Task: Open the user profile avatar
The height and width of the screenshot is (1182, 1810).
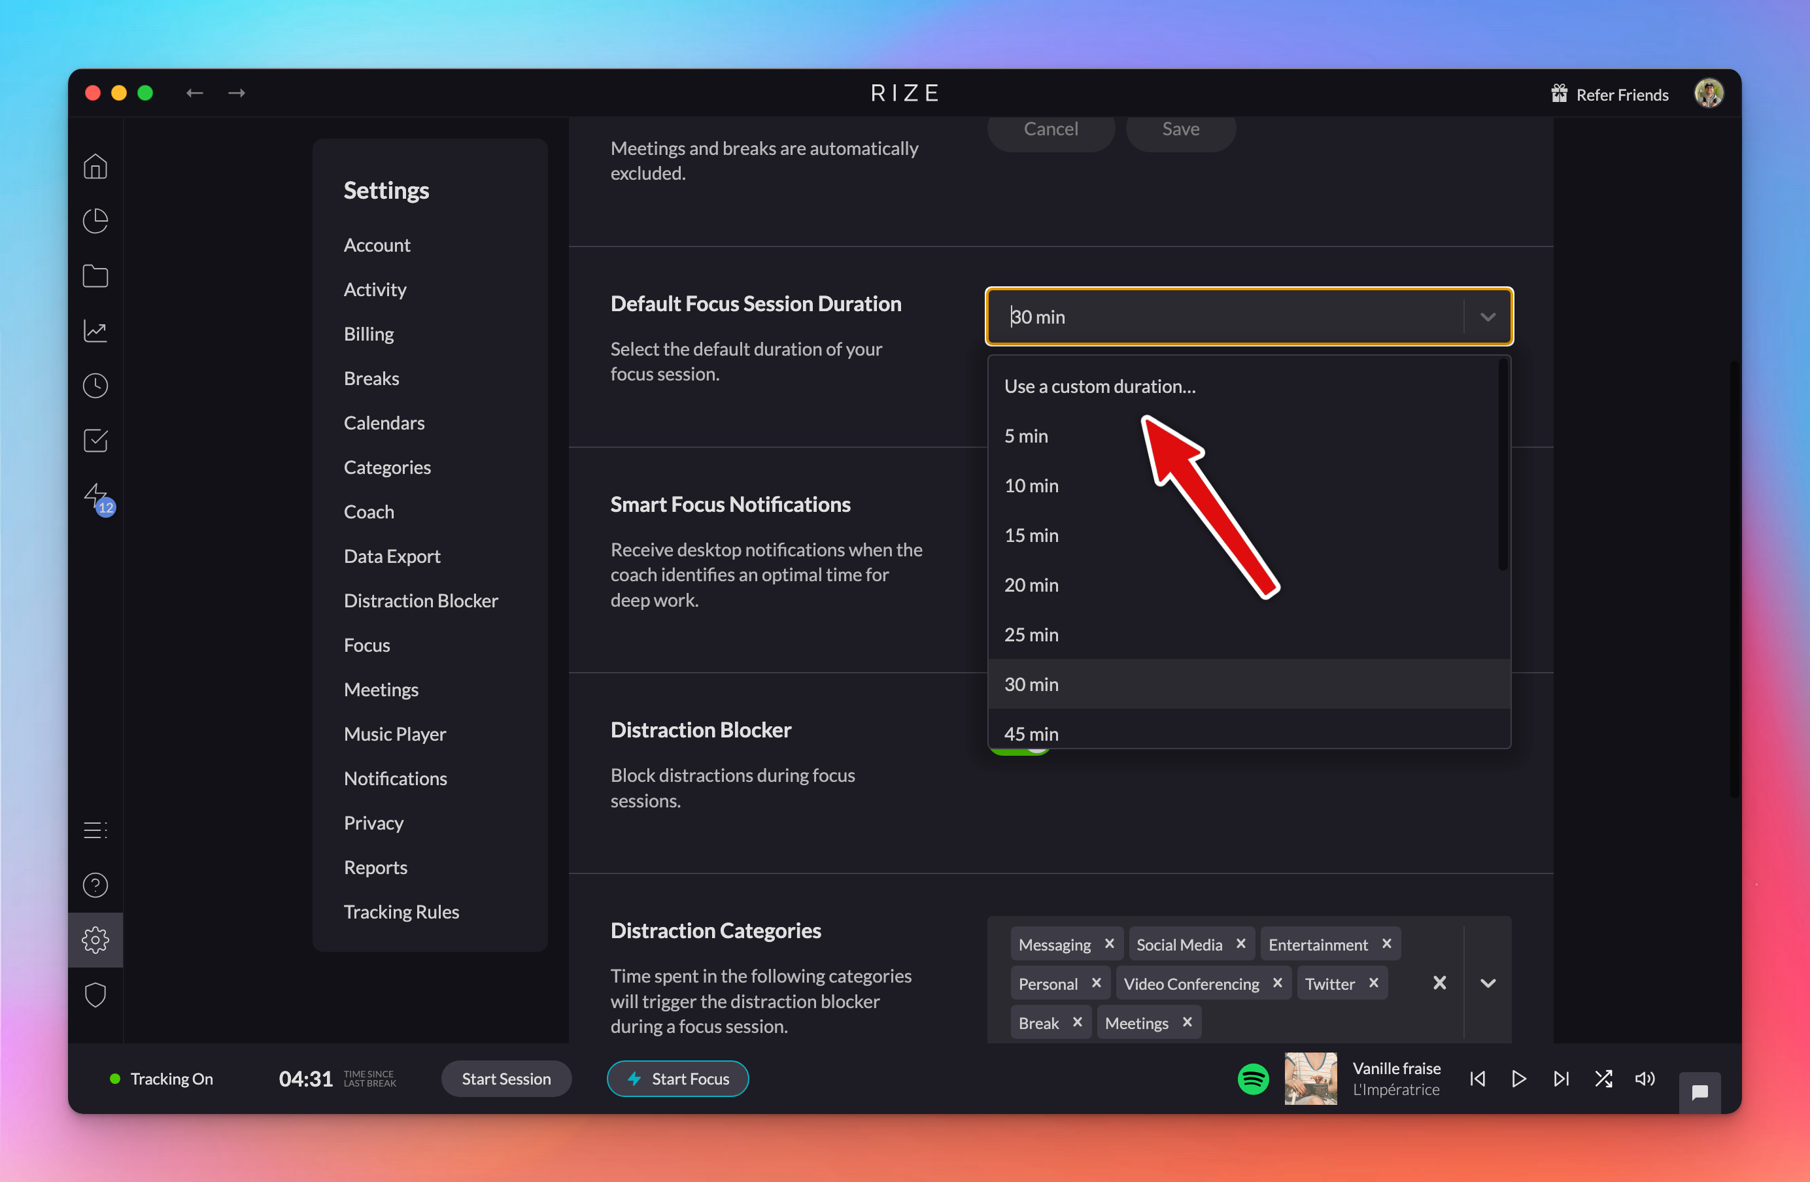Action: [x=1708, y=93]
